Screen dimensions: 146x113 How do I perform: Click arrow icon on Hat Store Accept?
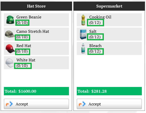(9, 104)
